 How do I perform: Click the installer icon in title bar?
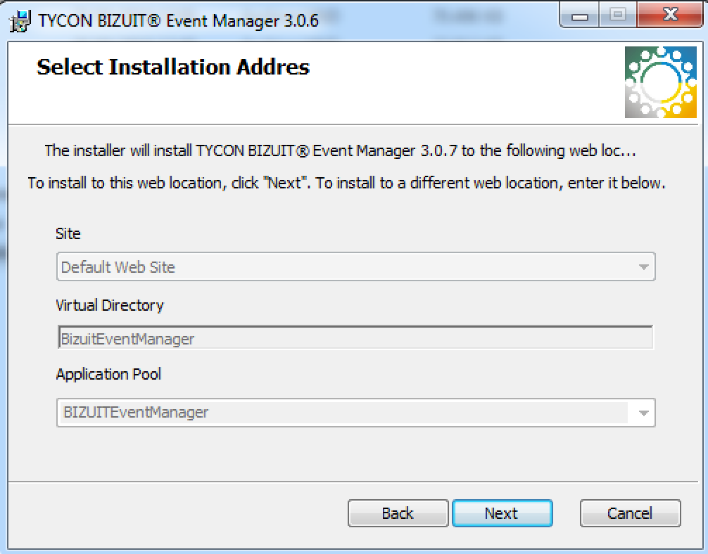(x=20, y=21)
